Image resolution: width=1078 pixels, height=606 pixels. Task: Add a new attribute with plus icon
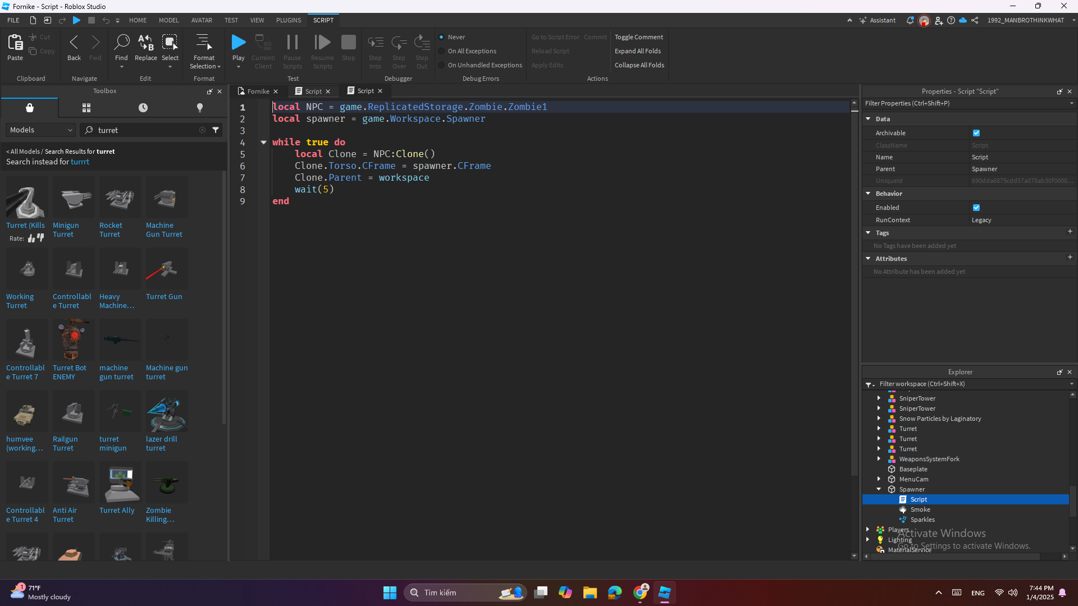point(1070,257)
